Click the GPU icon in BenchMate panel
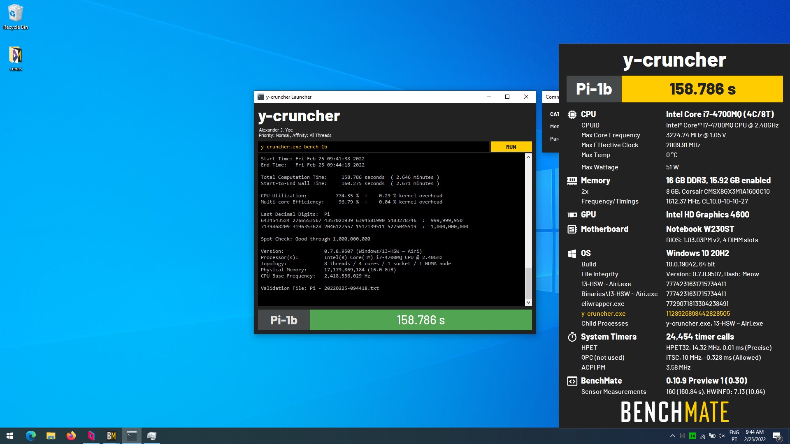The height and width of the screenshot is (444, 790). 572,215
